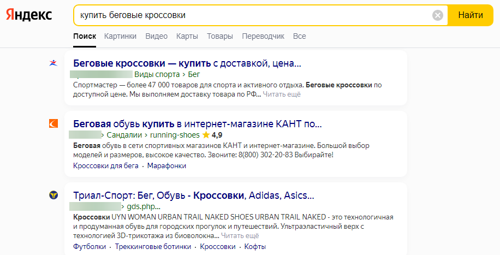
Task: Switch to the Картинки tab
Action: click(x=120, y=37)
